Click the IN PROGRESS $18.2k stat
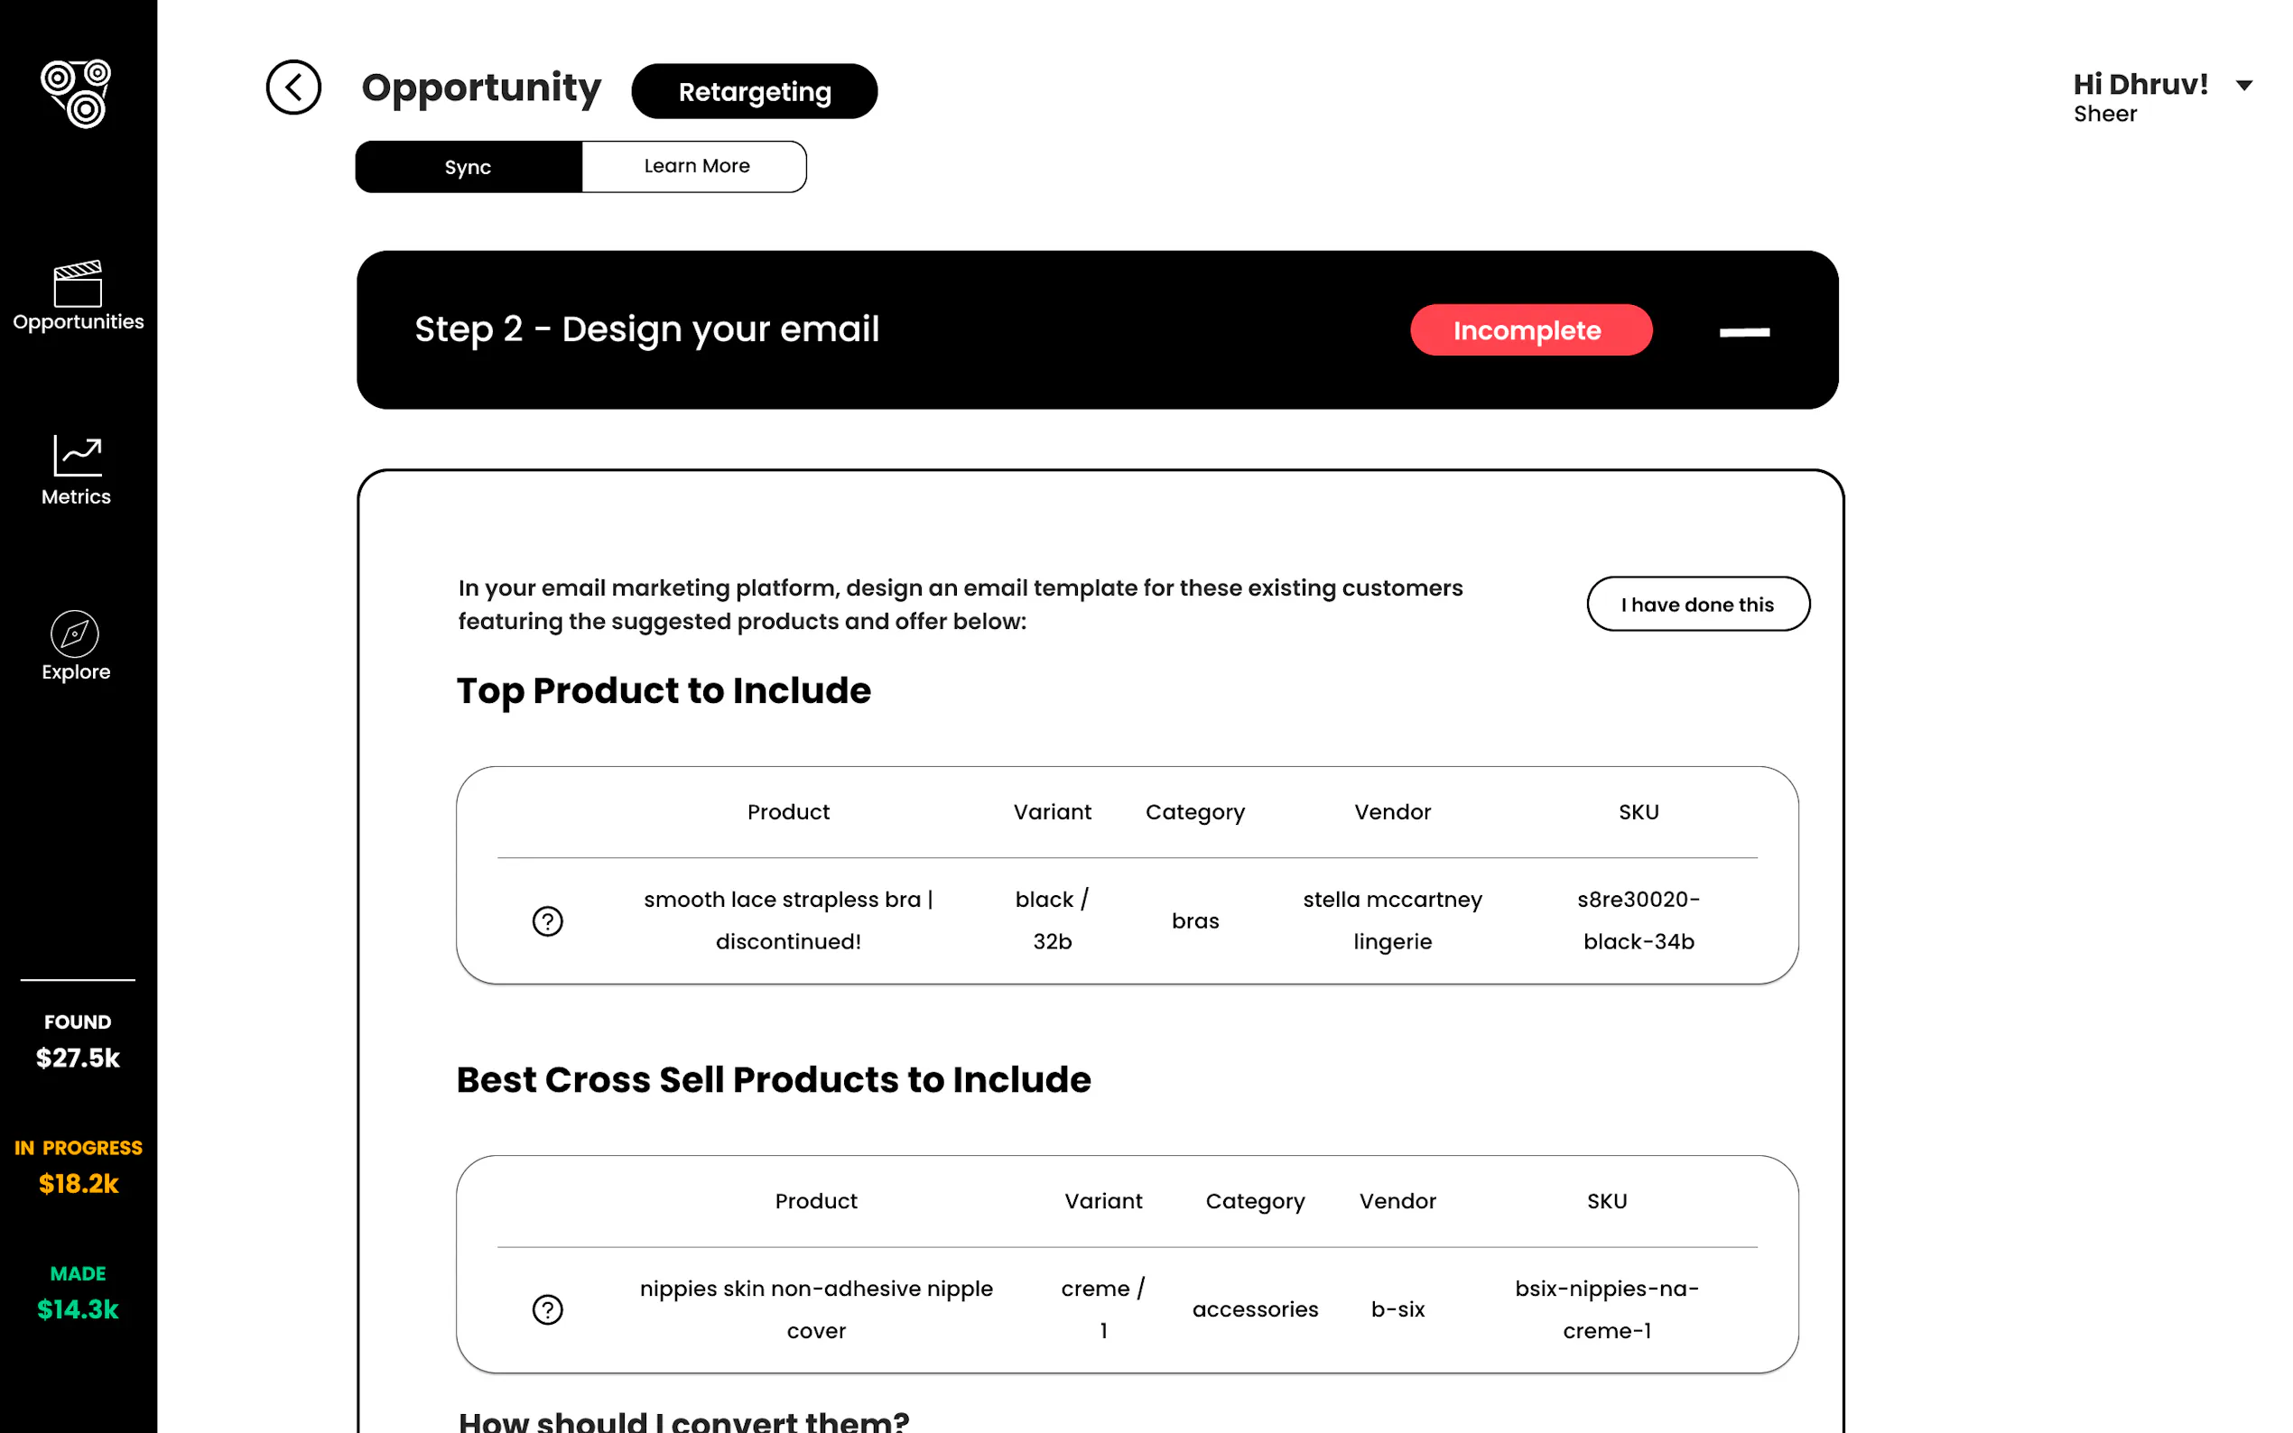Image resolution: width=2293 pixels, height=1433 pixels. click(x=78, y=1168)
